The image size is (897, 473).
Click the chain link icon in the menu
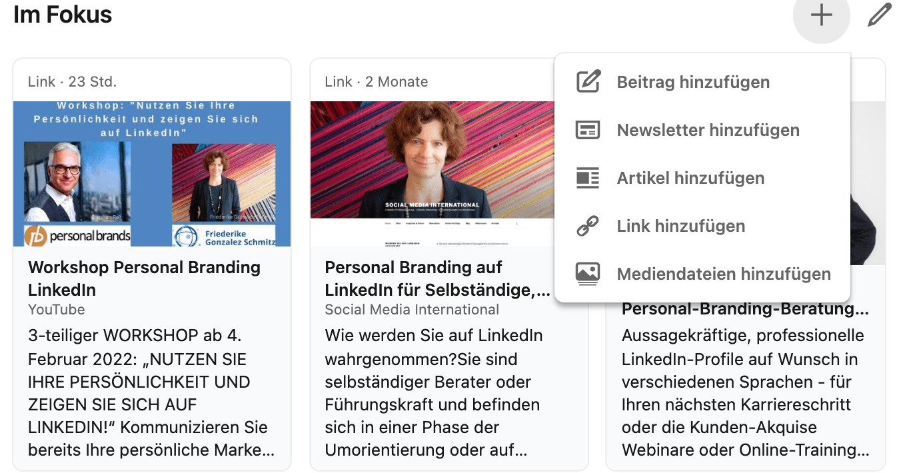click(x=588, y=226)
